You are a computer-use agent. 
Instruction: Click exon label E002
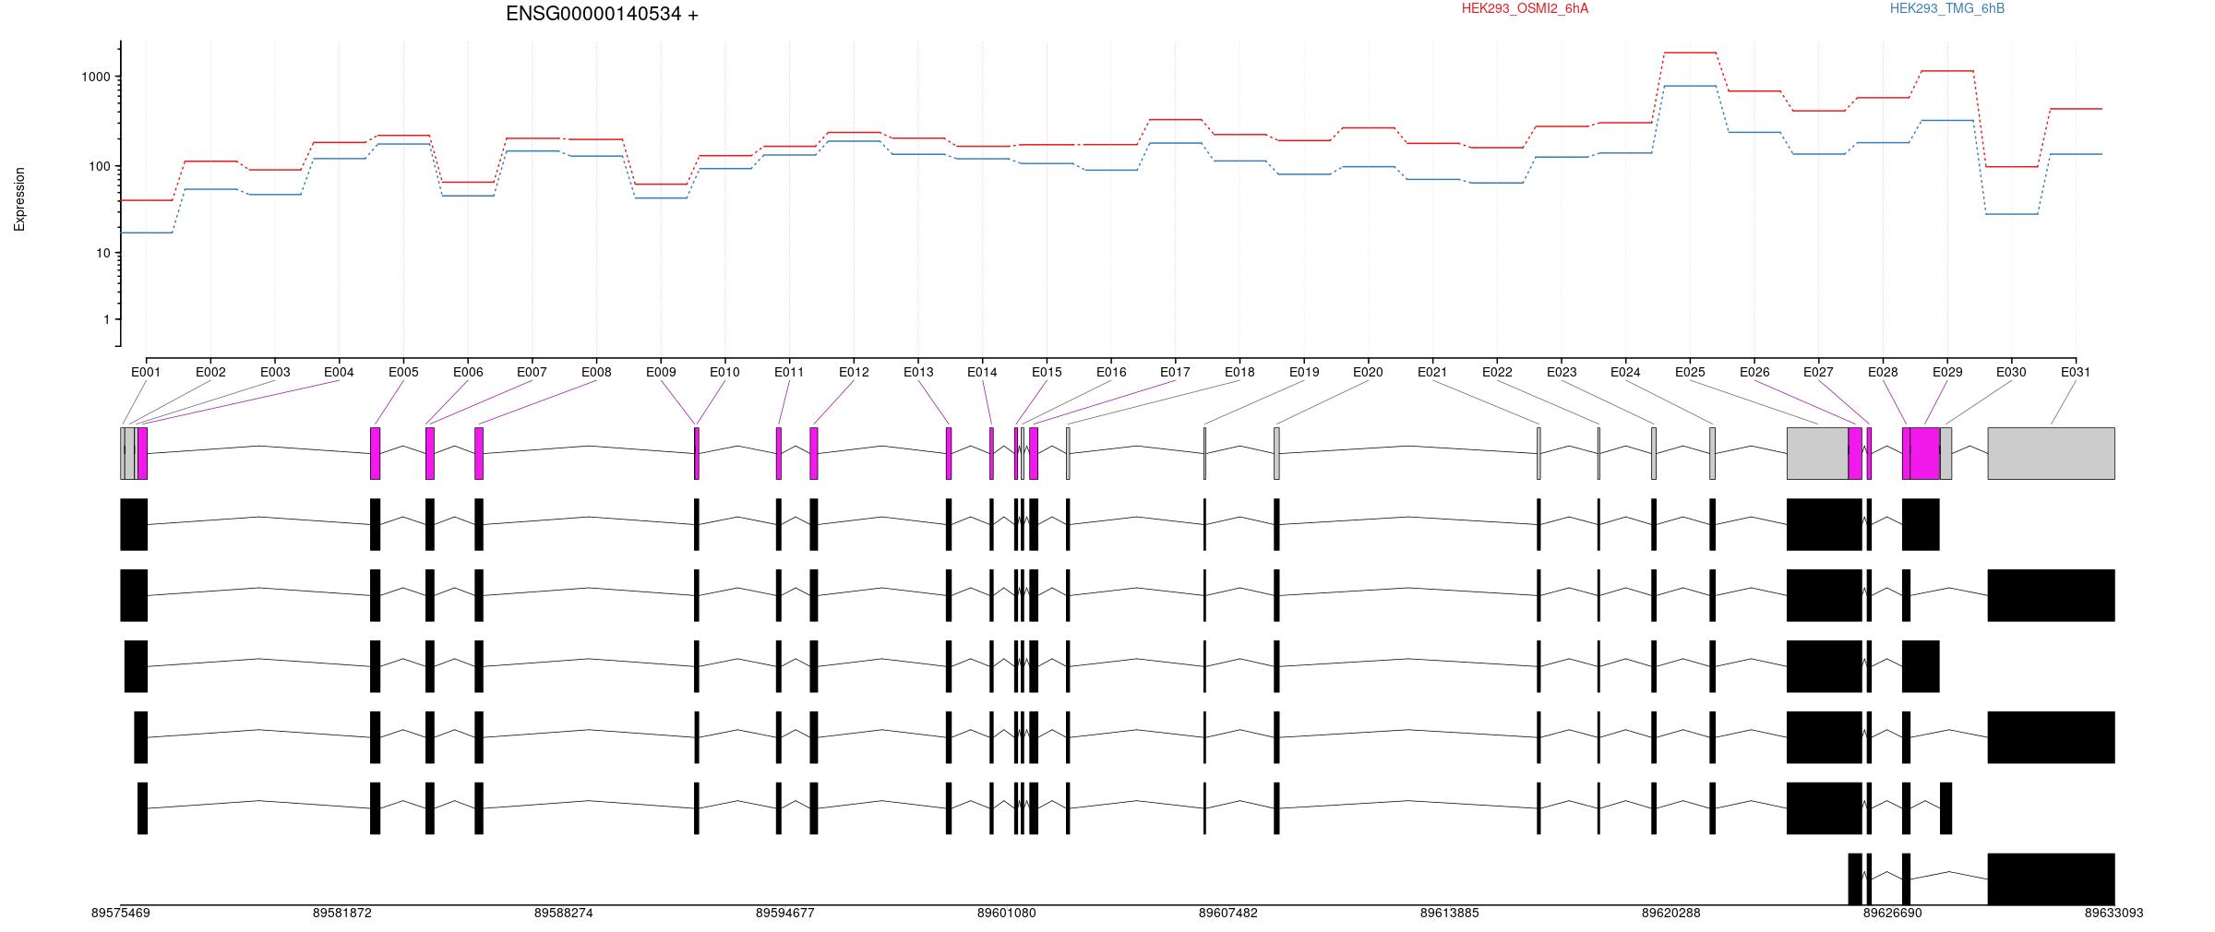click(210, 372)
